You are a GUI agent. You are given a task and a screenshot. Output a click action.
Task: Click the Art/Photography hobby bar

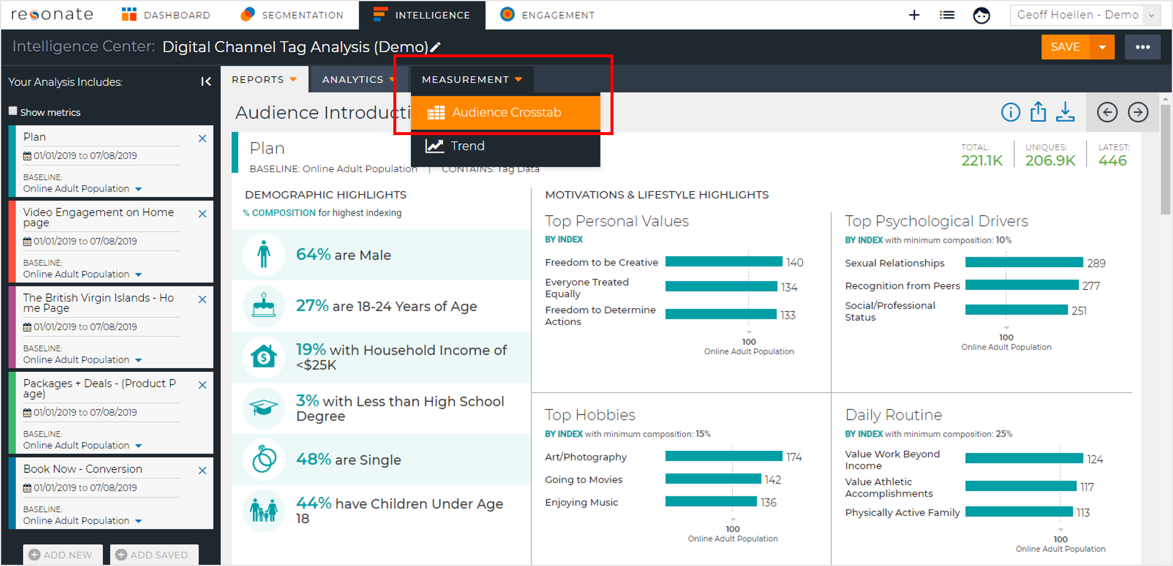(x=724, y=456)
